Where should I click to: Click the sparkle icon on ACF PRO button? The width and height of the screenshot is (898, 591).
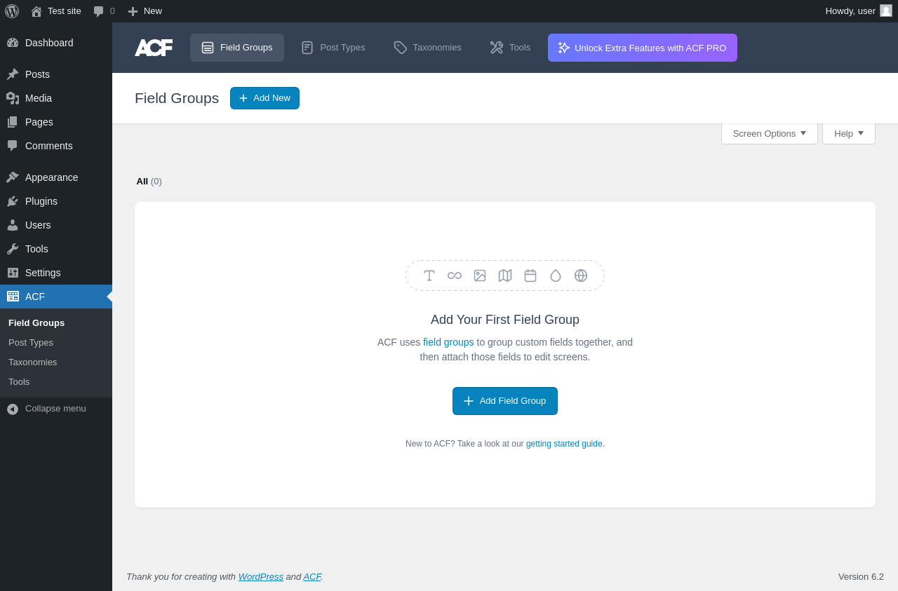[x=564, y=48]
